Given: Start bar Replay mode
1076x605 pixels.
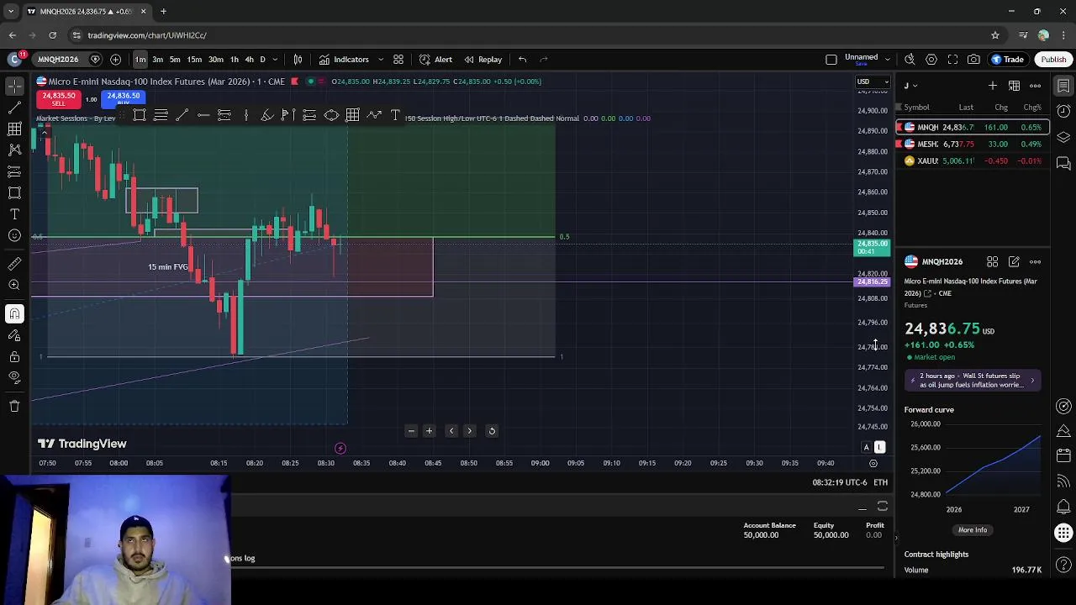Looking at the screenshot, I should [483, 60].
